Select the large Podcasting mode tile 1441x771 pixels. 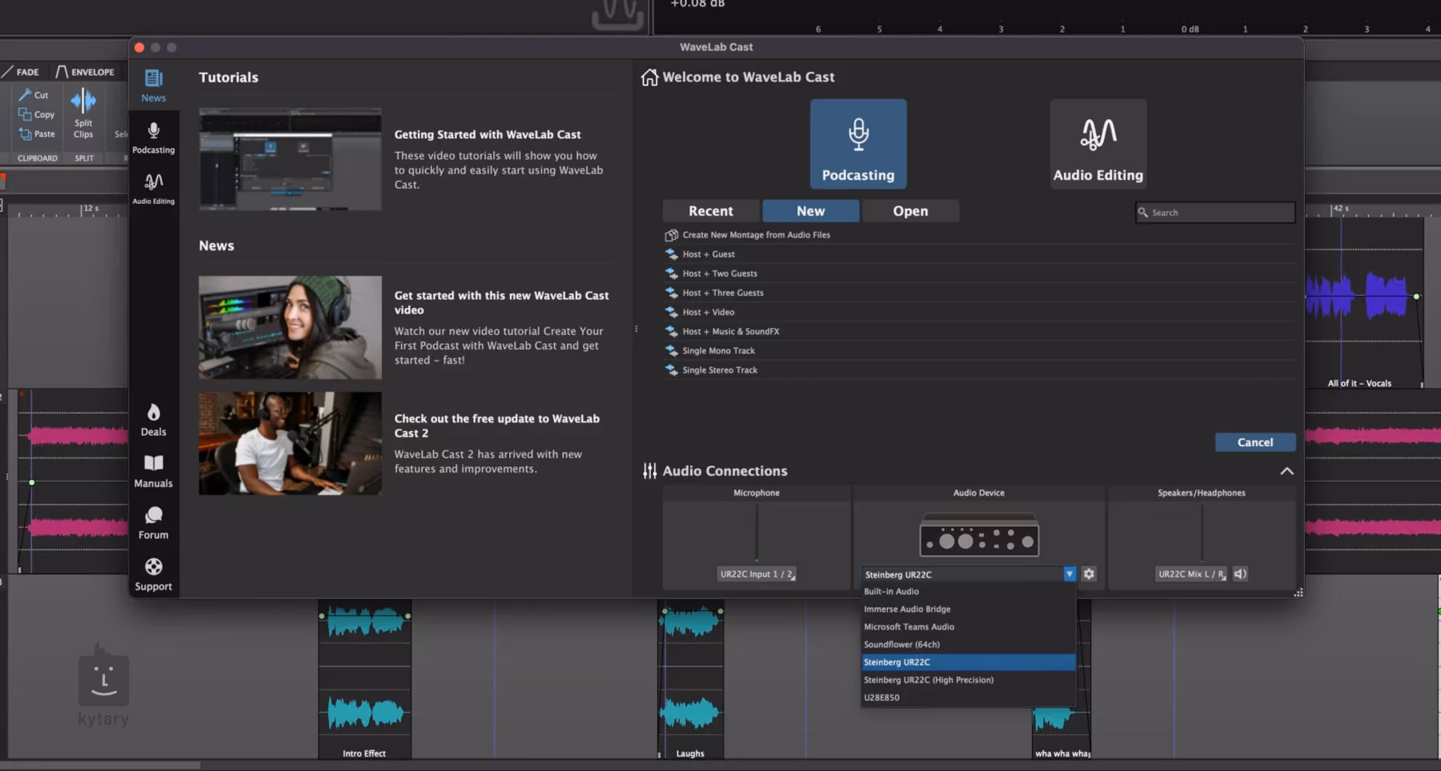858,144
